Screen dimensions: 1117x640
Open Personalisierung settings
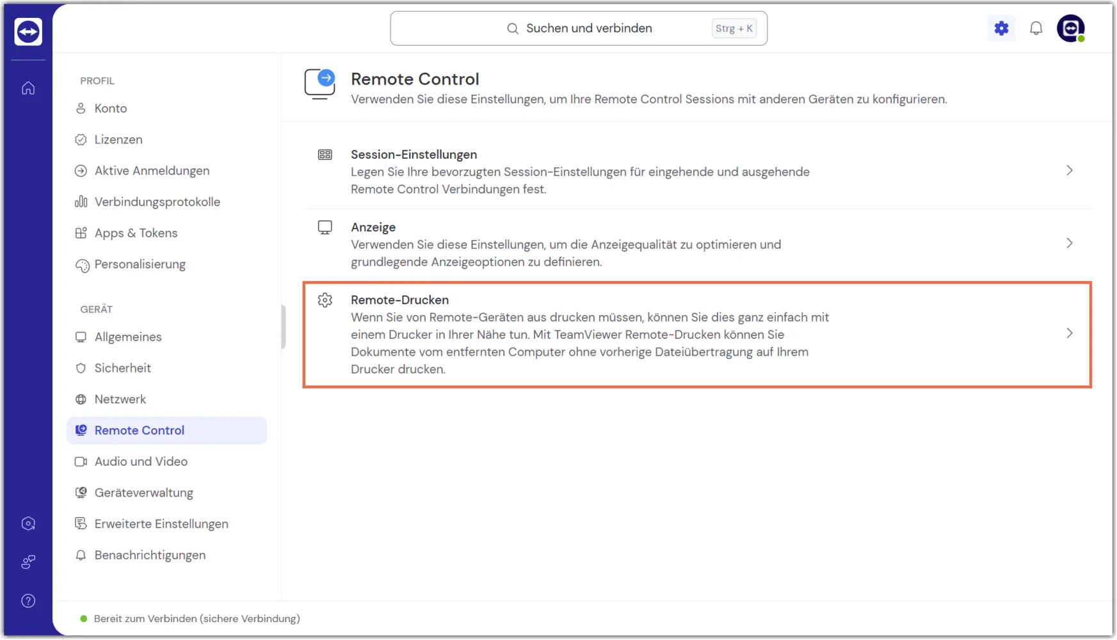point(166,264)
